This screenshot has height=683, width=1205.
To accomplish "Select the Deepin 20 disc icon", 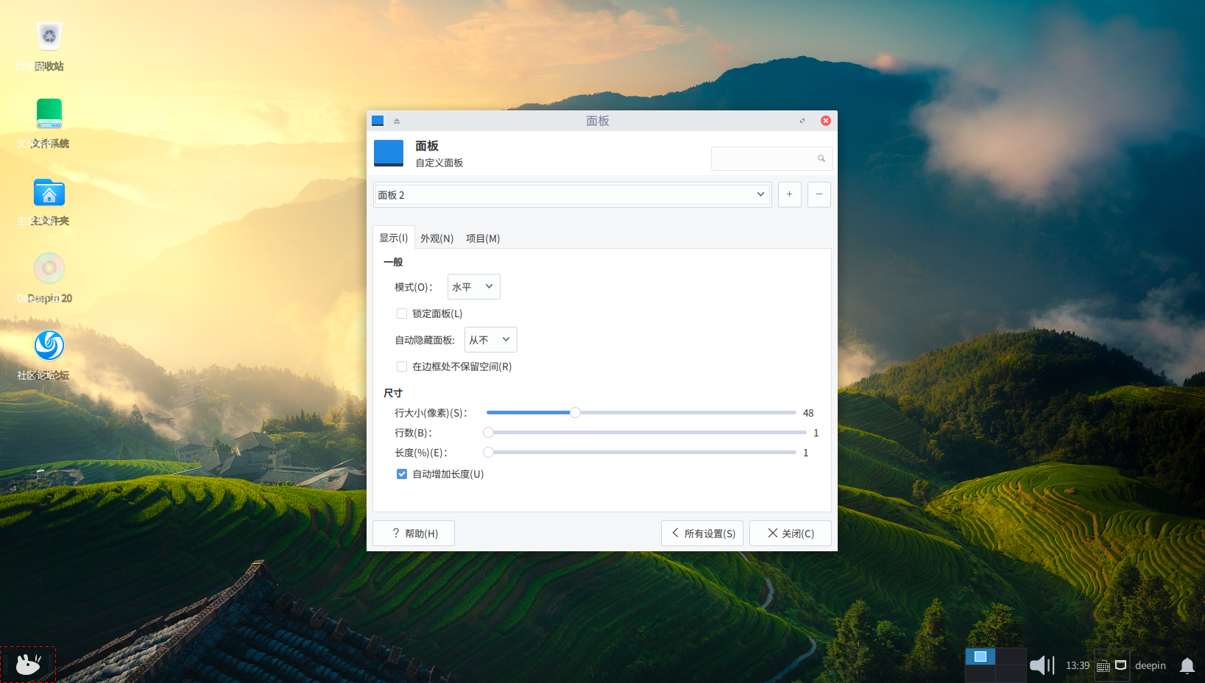I will click(49, 269).
